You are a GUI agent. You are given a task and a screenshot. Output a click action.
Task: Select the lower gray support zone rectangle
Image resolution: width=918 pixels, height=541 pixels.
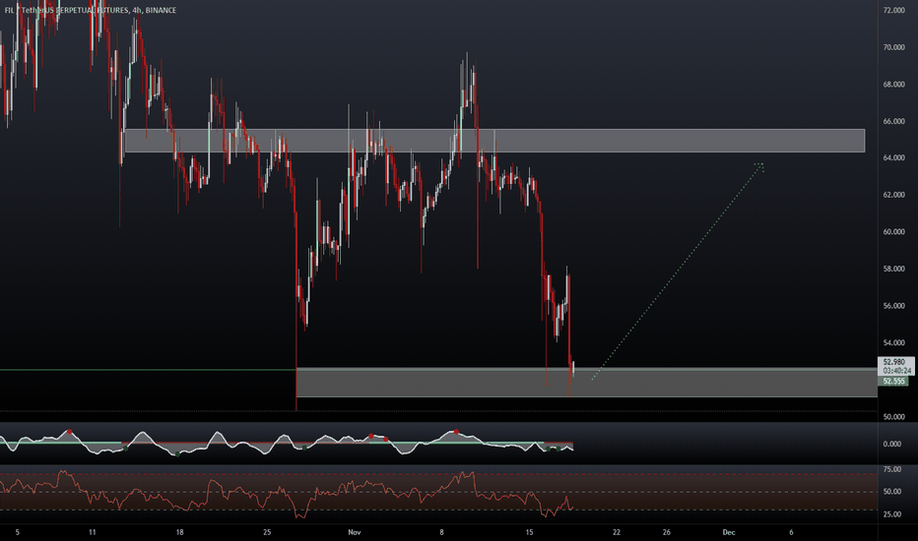(587, 383)
